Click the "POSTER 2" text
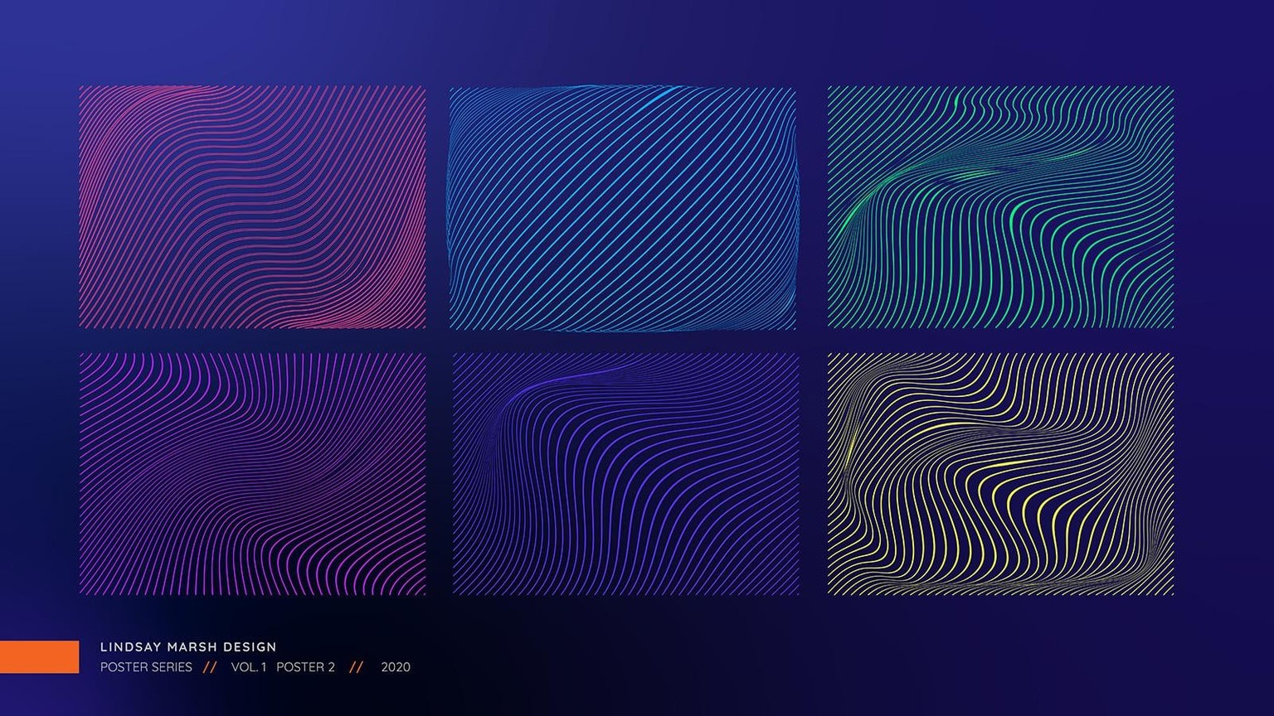 coord(305,667)
